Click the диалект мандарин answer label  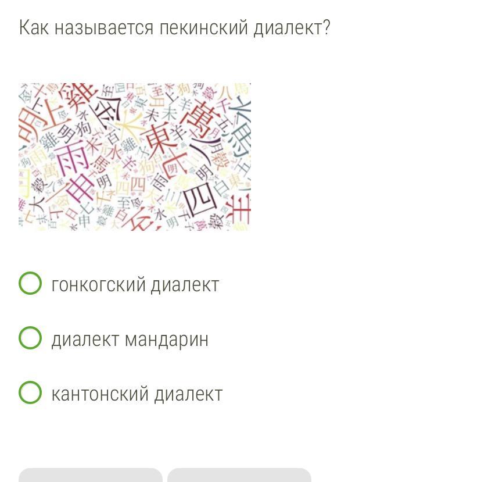130,339
